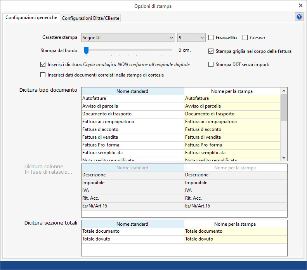Edit print name for Fattura d'acconto
Image resolution: width=307 pixels, height=270 pixels.
[x=232, y=129]
